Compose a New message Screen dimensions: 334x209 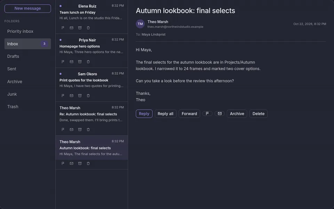[28, 8]
